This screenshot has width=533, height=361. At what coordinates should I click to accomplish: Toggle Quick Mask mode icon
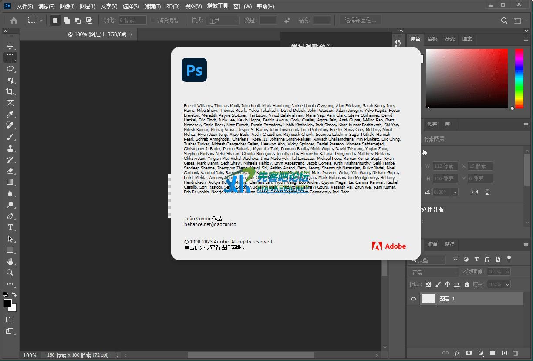10,319
